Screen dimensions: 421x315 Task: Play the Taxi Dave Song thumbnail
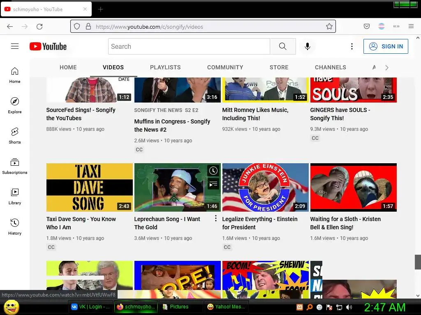coord(89,187)
